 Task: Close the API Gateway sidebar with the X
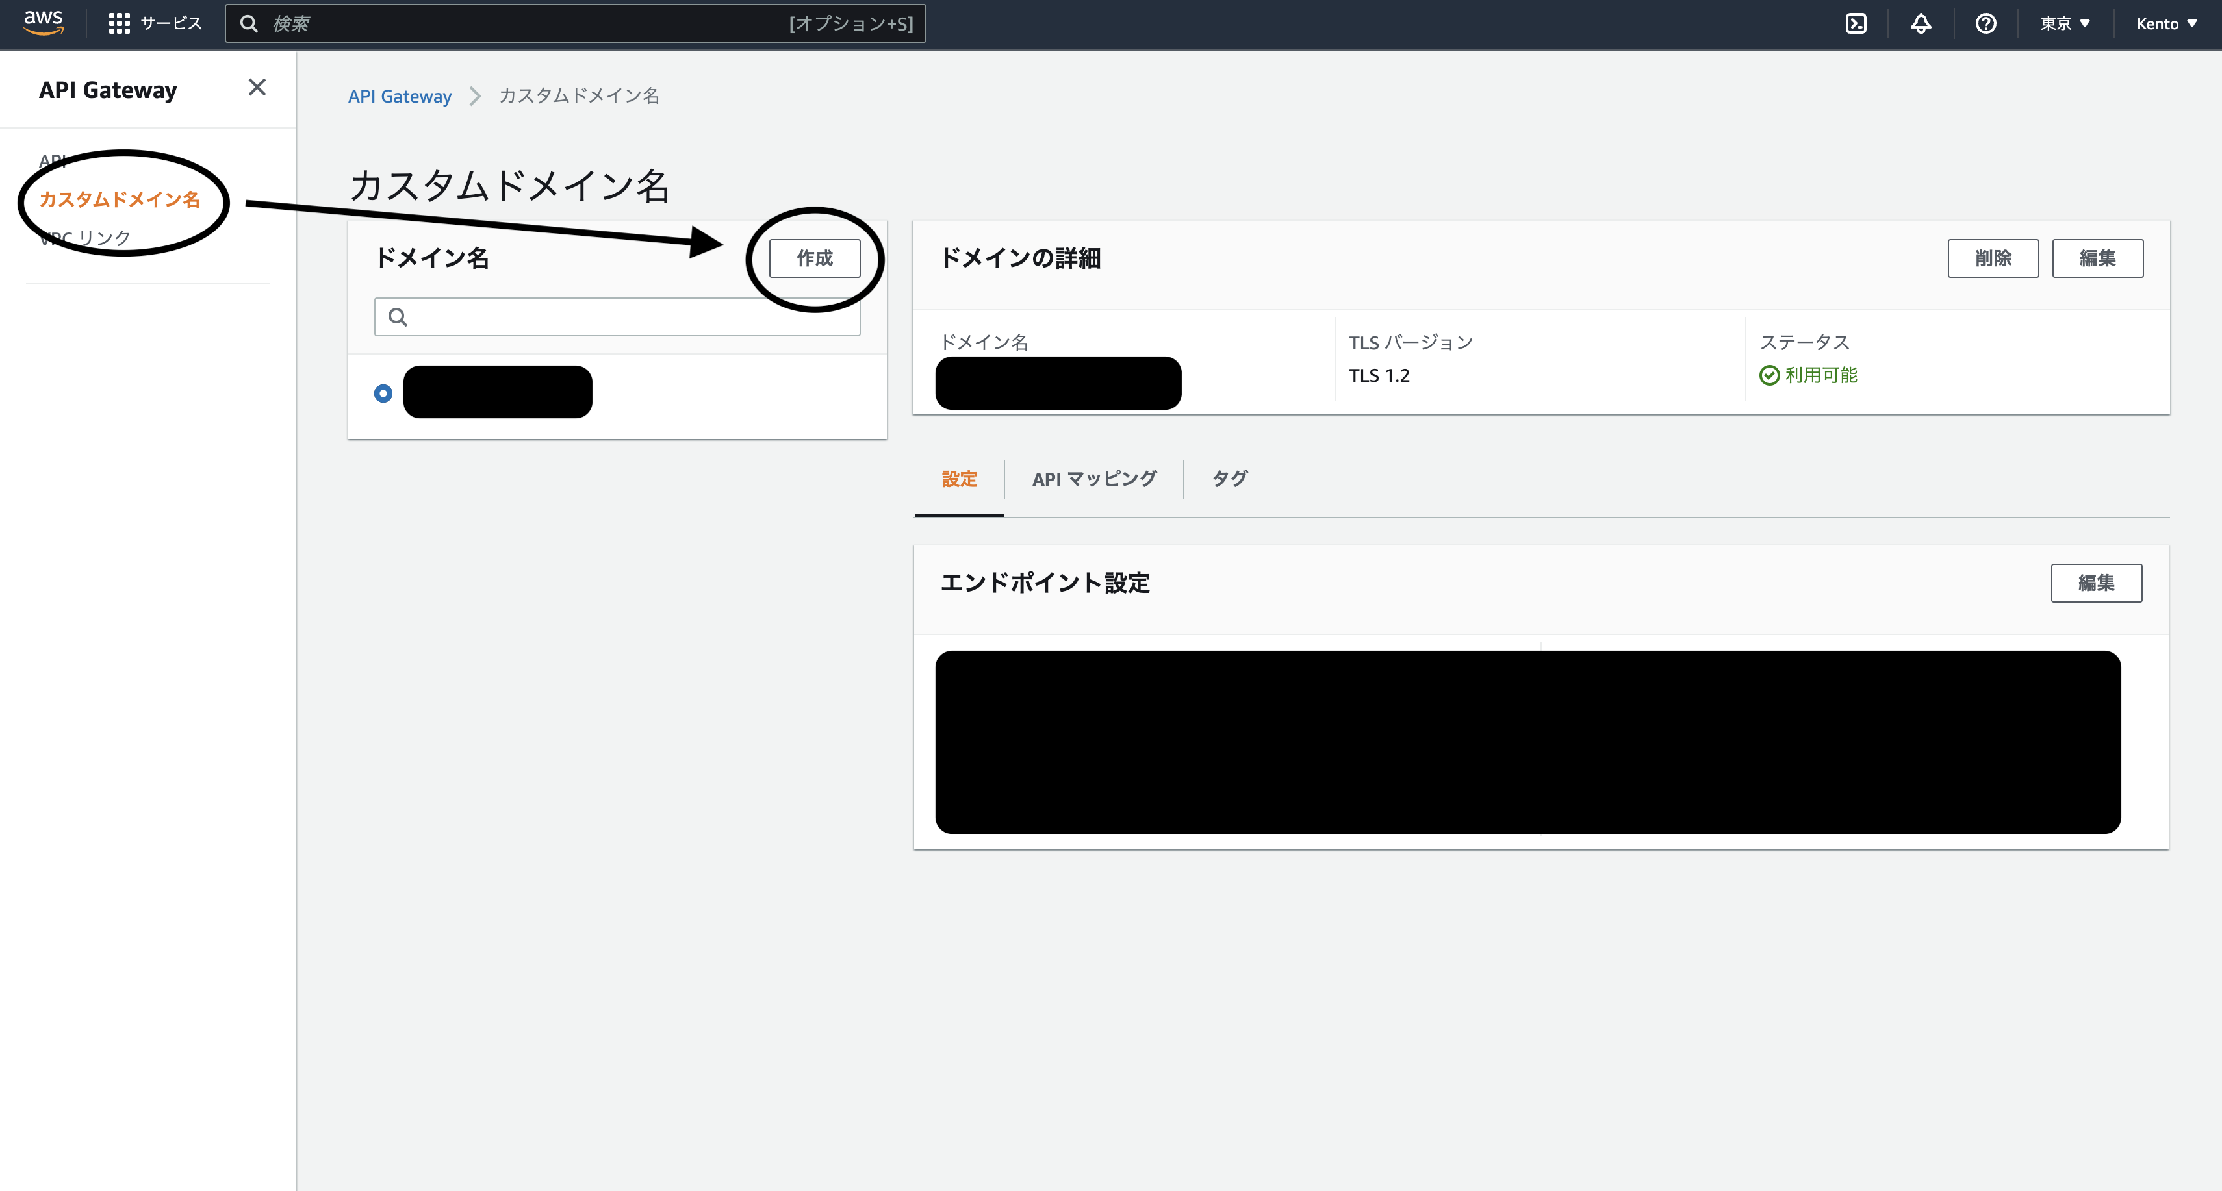257,87
